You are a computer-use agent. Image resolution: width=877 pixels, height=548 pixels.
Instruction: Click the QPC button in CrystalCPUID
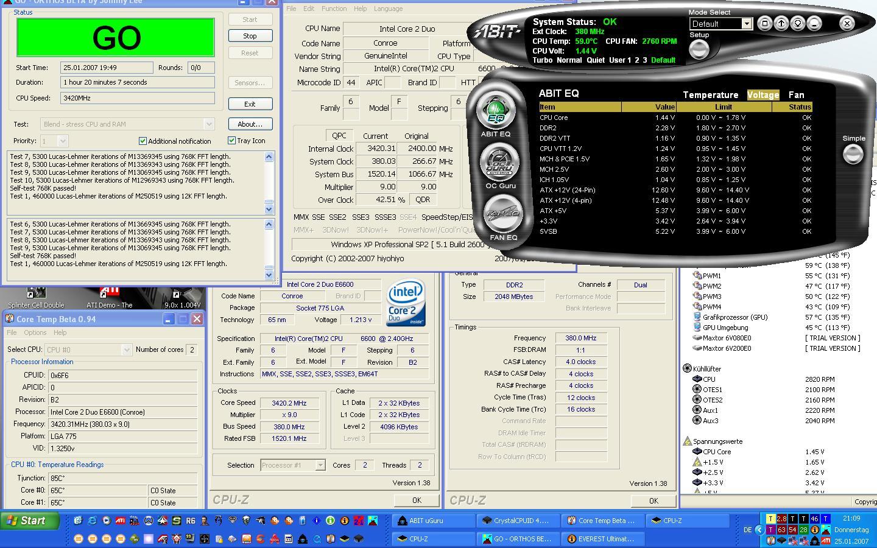coord(339,136)
